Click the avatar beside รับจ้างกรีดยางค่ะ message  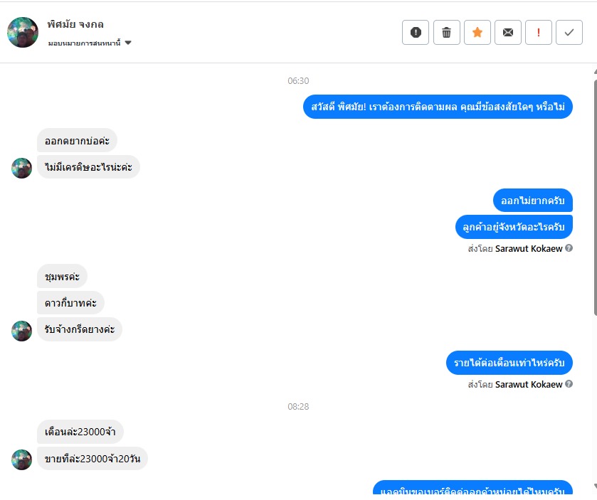pyautogui.click(x=21, y=331)
